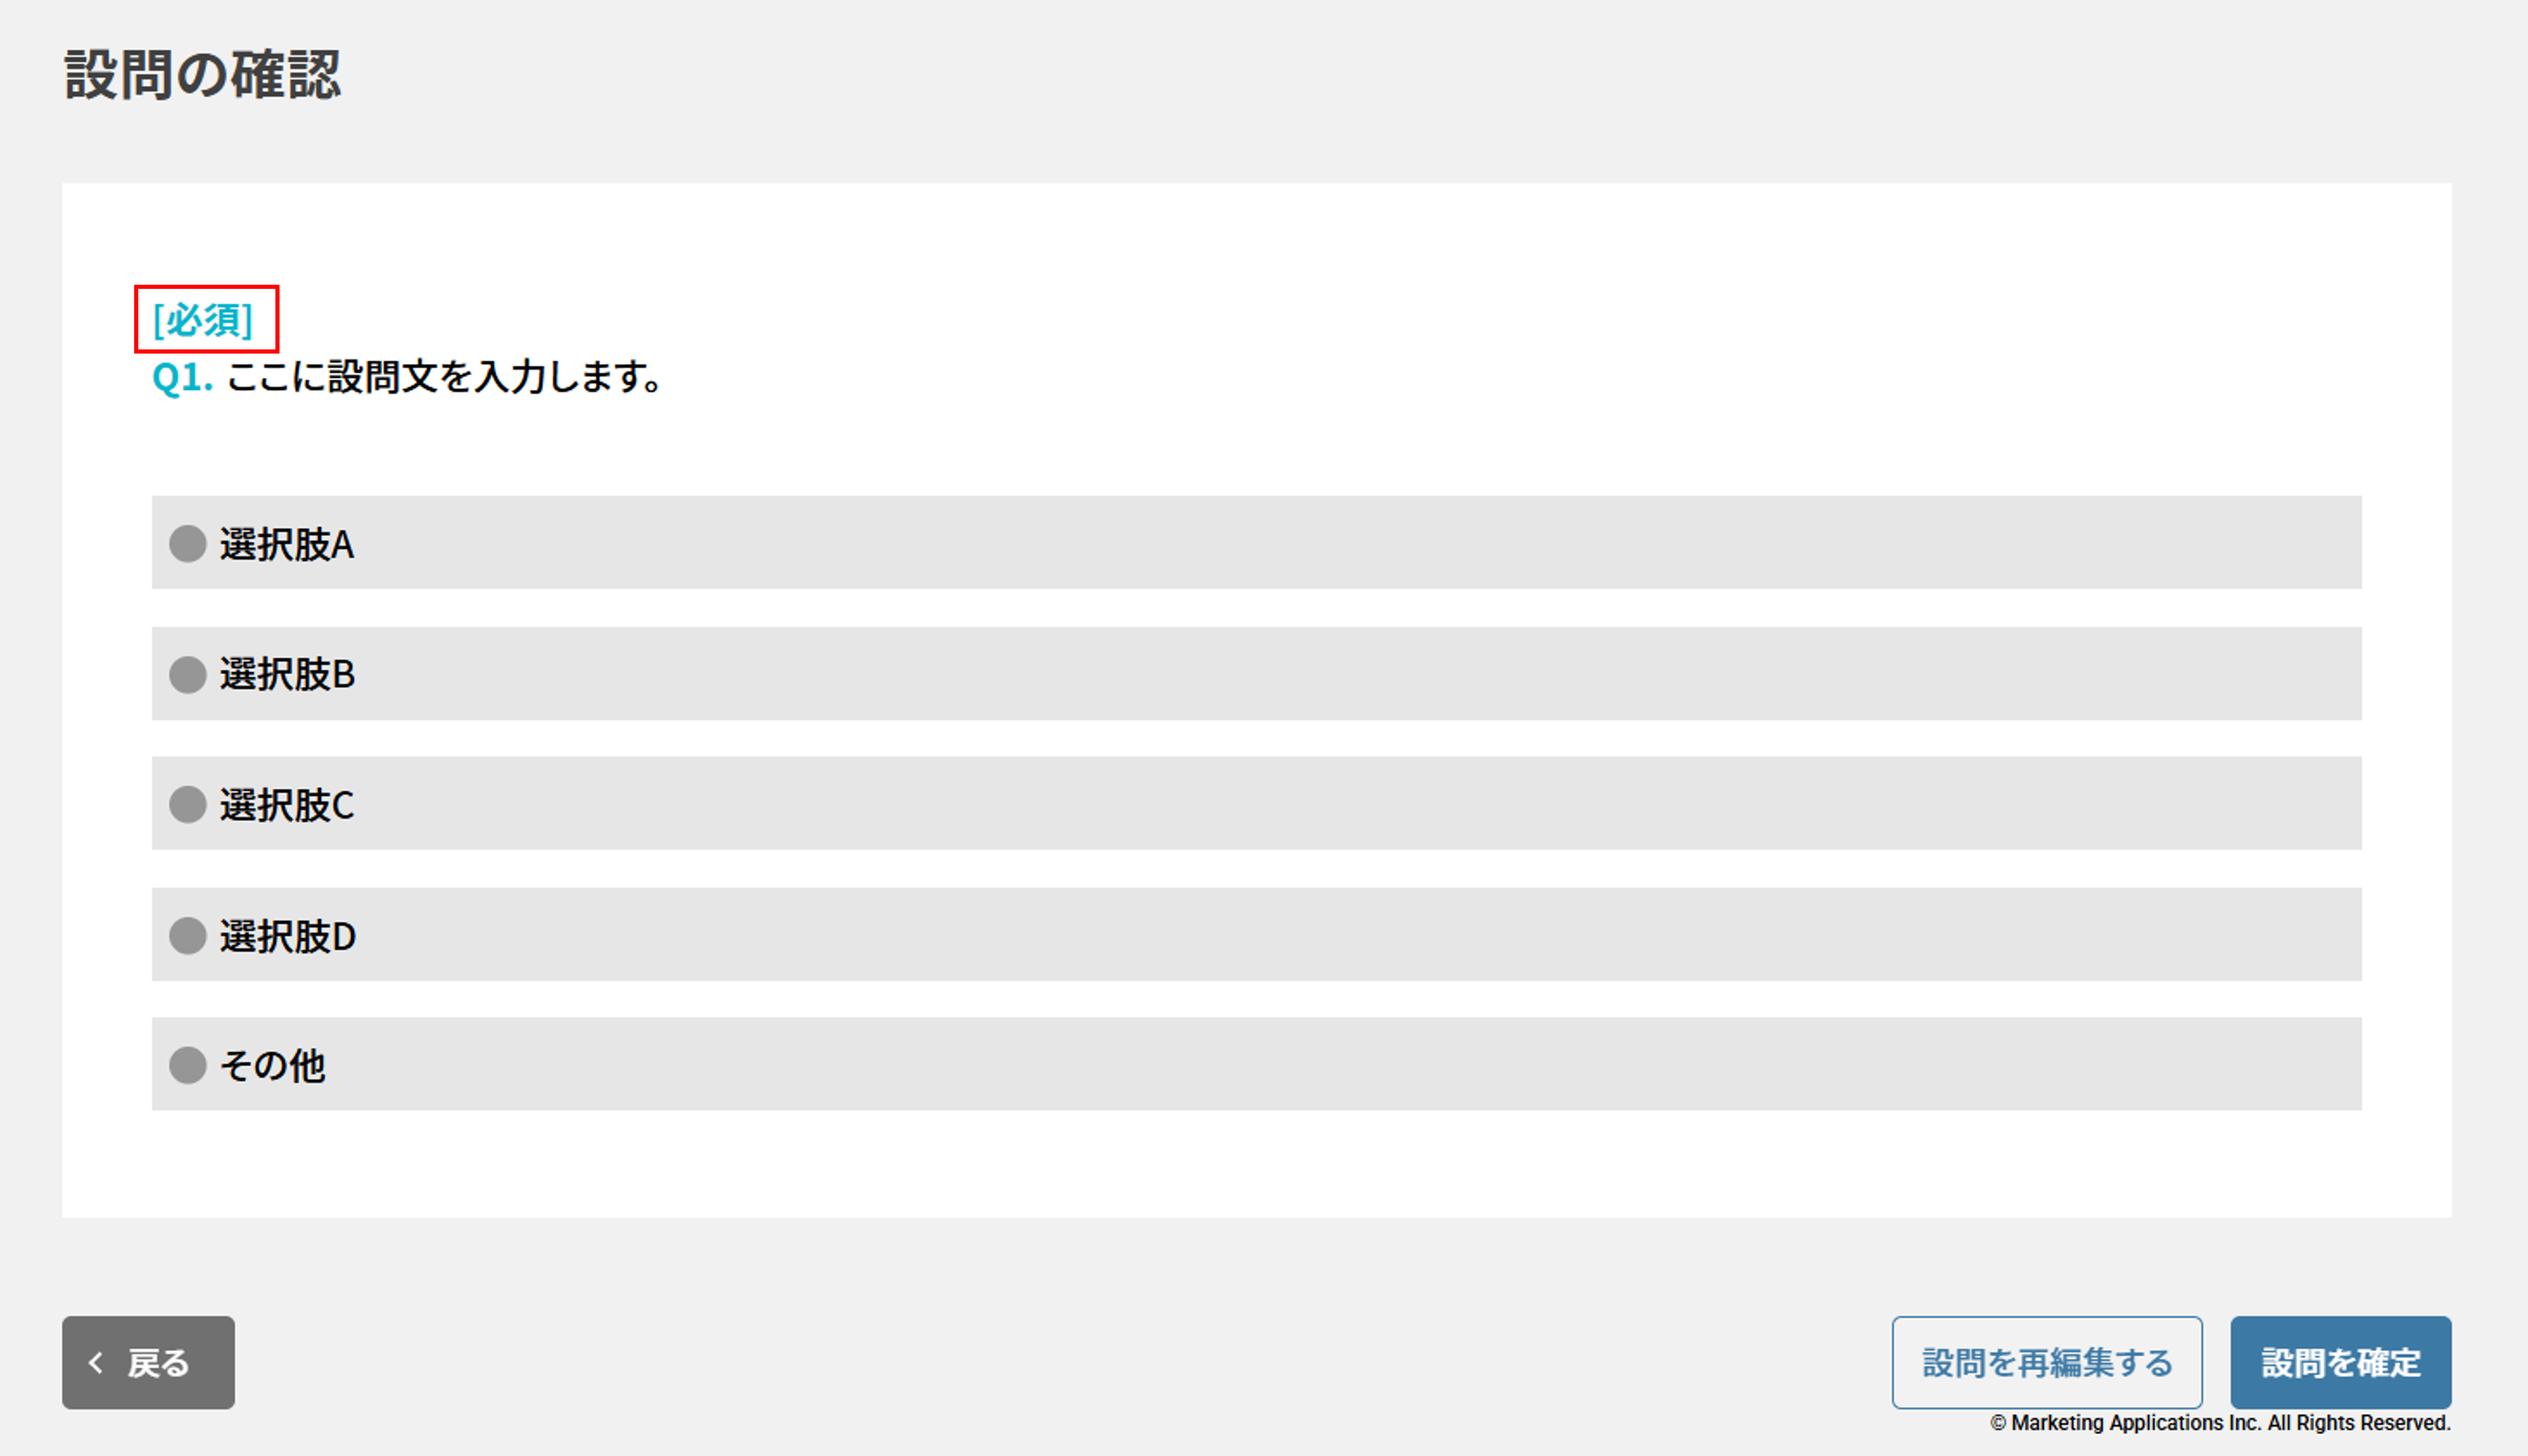This screenshot has height=1456, width=2528.
Task: Click the 選択肢A label text
Action: (x=287, y=545)
